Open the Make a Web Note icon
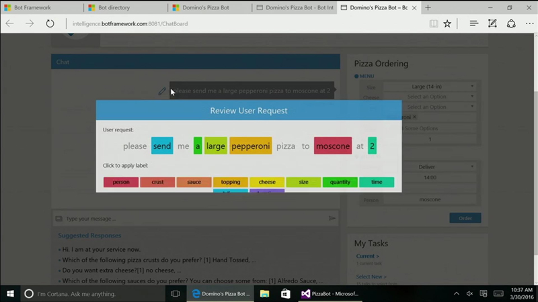The width and height of the screenshot is (538, 302). [x=492, y=23]
